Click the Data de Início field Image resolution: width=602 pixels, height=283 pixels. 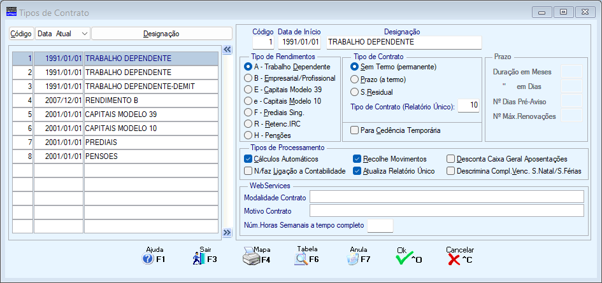pos(299,42)
